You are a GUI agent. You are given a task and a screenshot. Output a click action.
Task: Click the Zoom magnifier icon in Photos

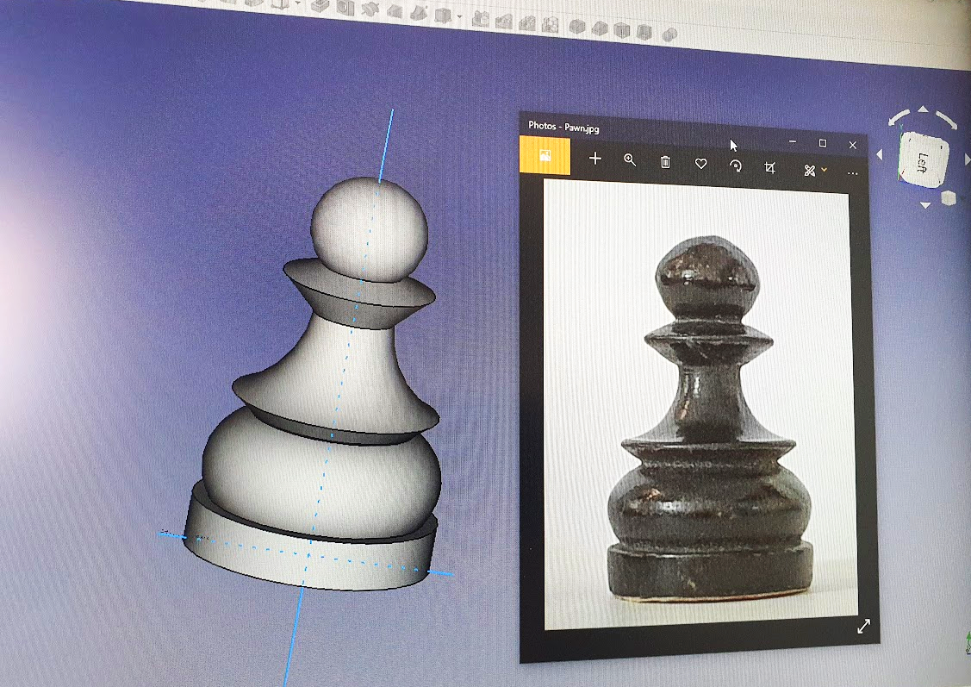(x=630, y=159)
